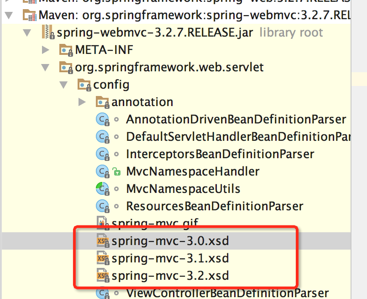Click the config package icon
This screenshot has width=367, height=299.
[83, 84]
